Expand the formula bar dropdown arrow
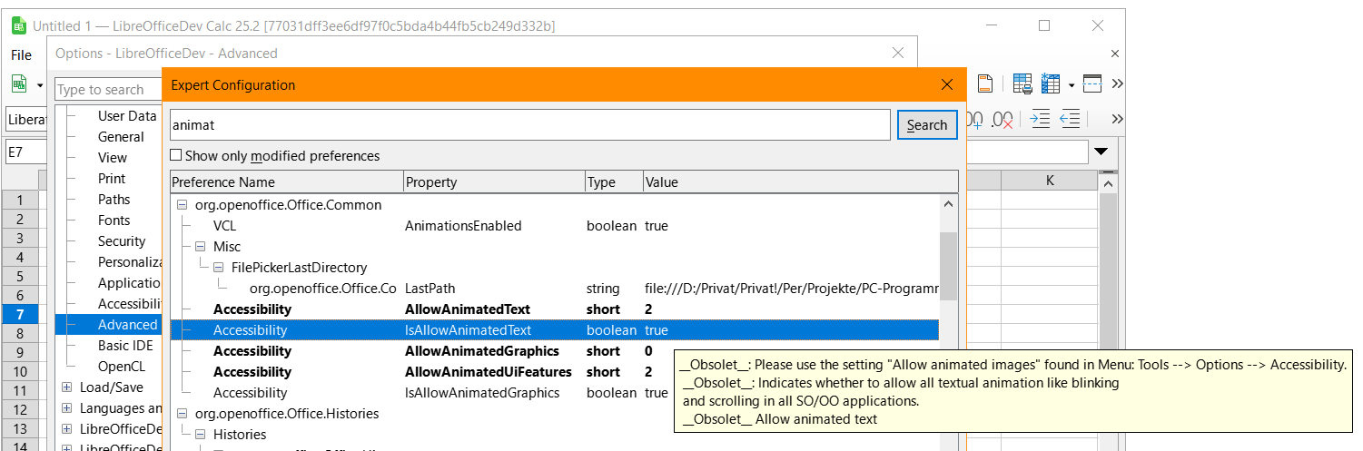 (1101, 152)
